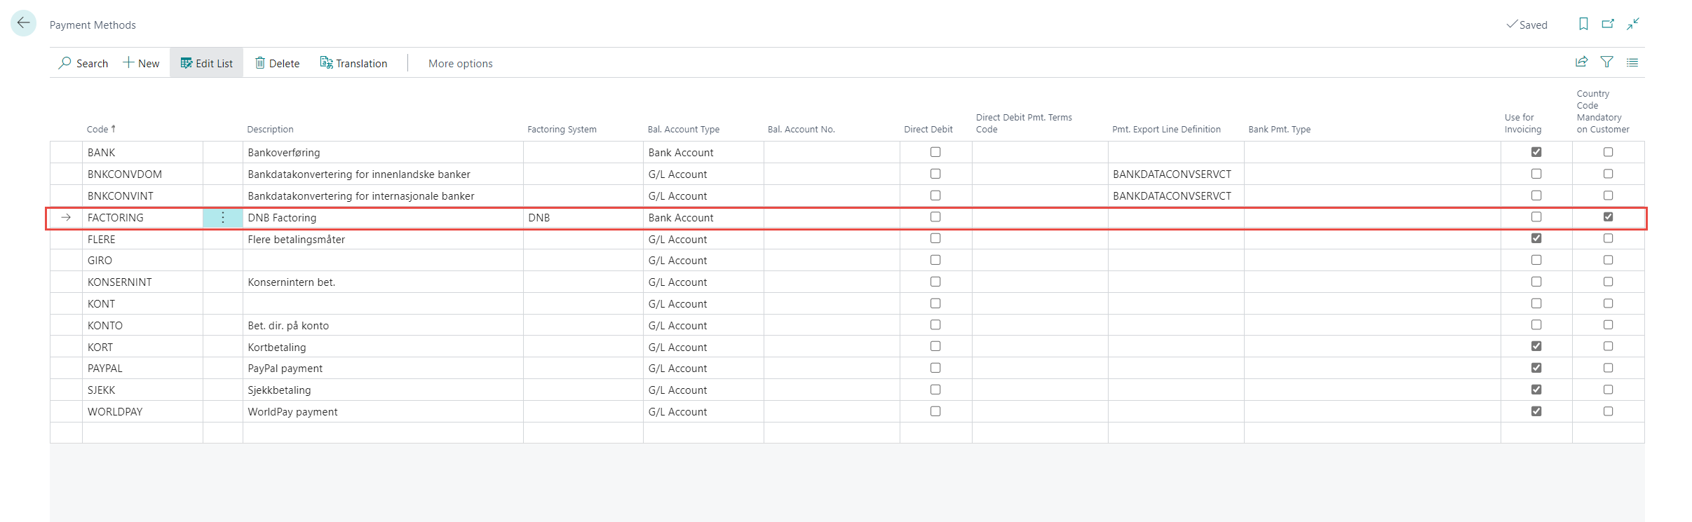Open the Search magnifier action
Viewport: 1692px width, 522px height.
tap(83, 63)
